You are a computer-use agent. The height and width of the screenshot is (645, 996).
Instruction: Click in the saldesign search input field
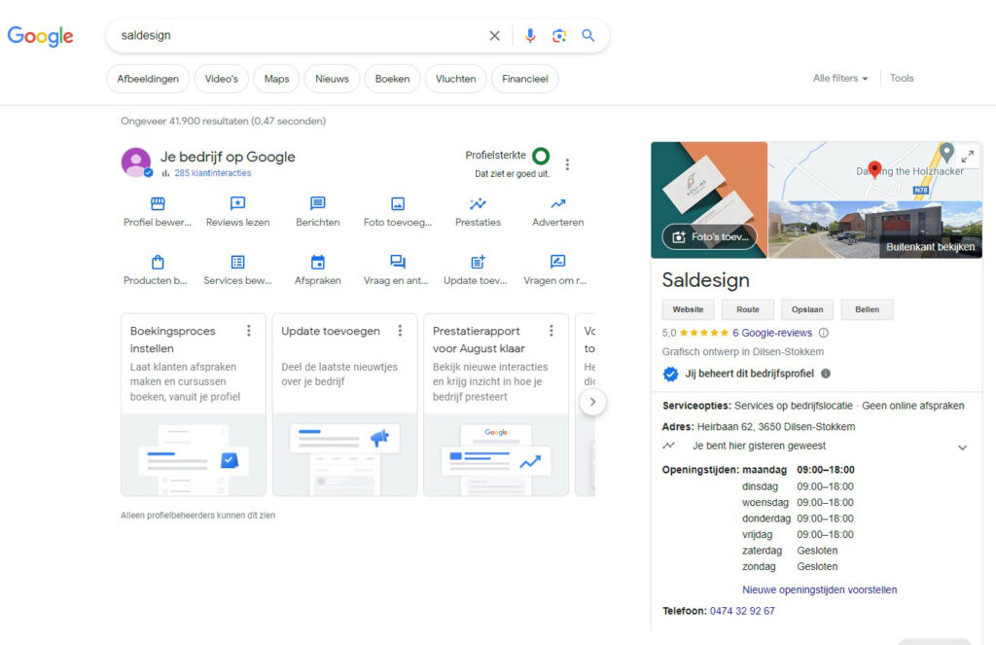point(299,36)
